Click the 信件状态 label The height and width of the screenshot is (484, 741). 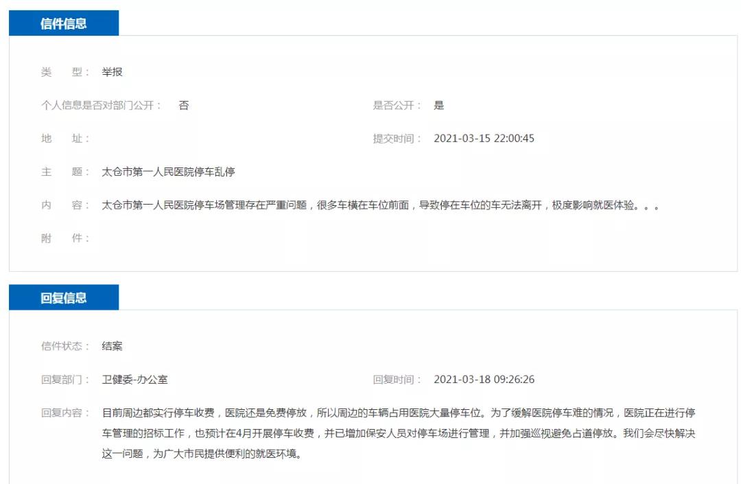[x=64, y=346]
